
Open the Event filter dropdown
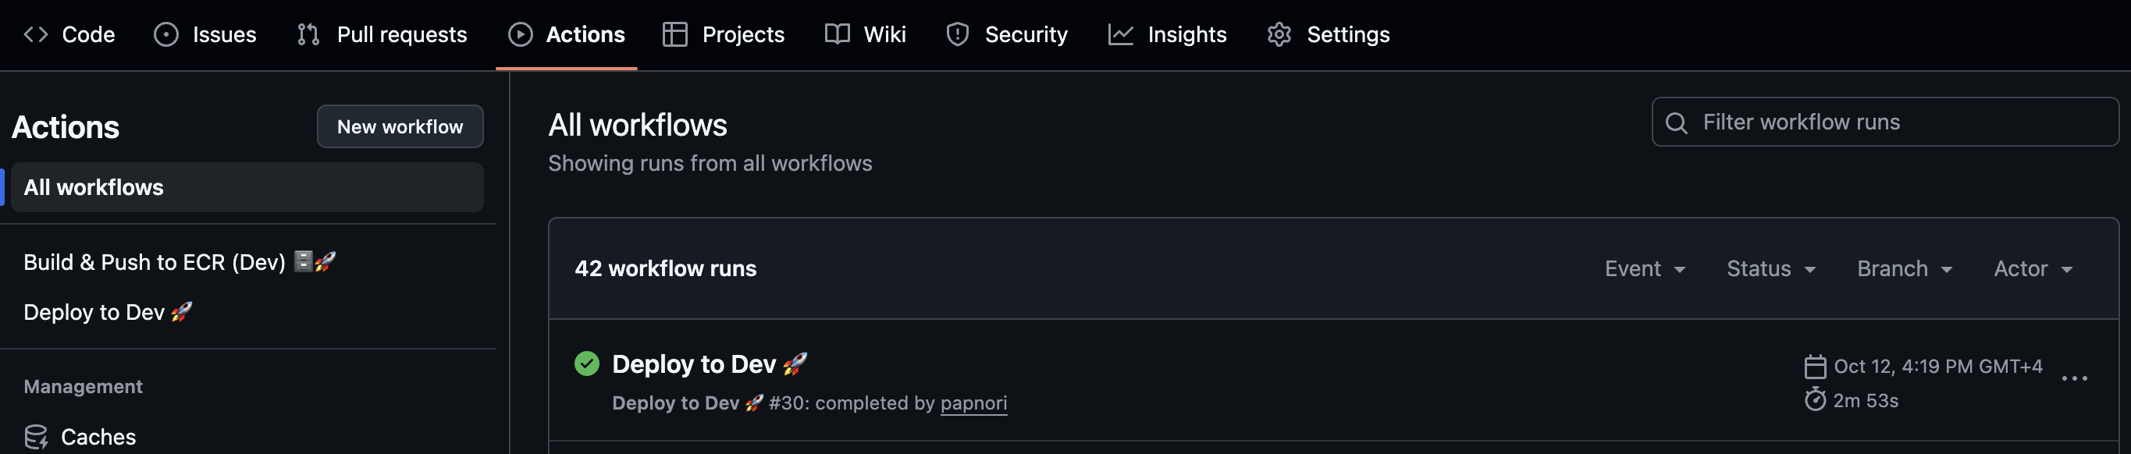click(1644, 268)
